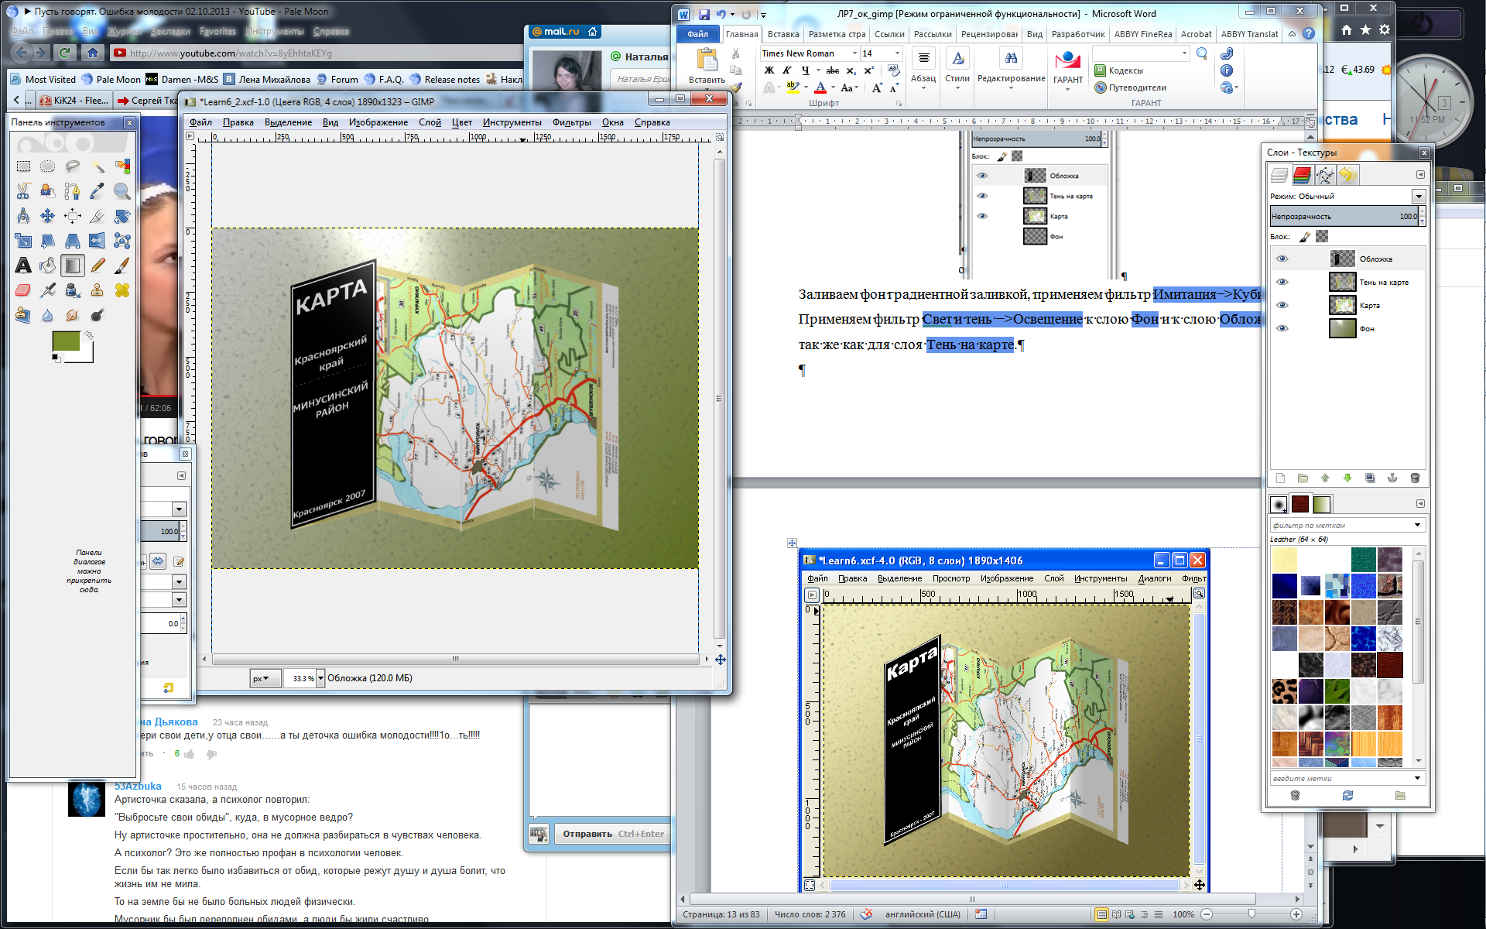This screenshot has width=1486, height=929.
Task: Click the delete layer trash icon
Action: pos(1415,478)
